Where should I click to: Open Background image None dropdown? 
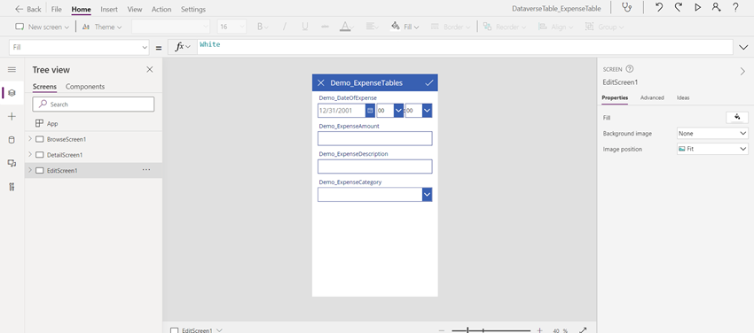[712, 134]
